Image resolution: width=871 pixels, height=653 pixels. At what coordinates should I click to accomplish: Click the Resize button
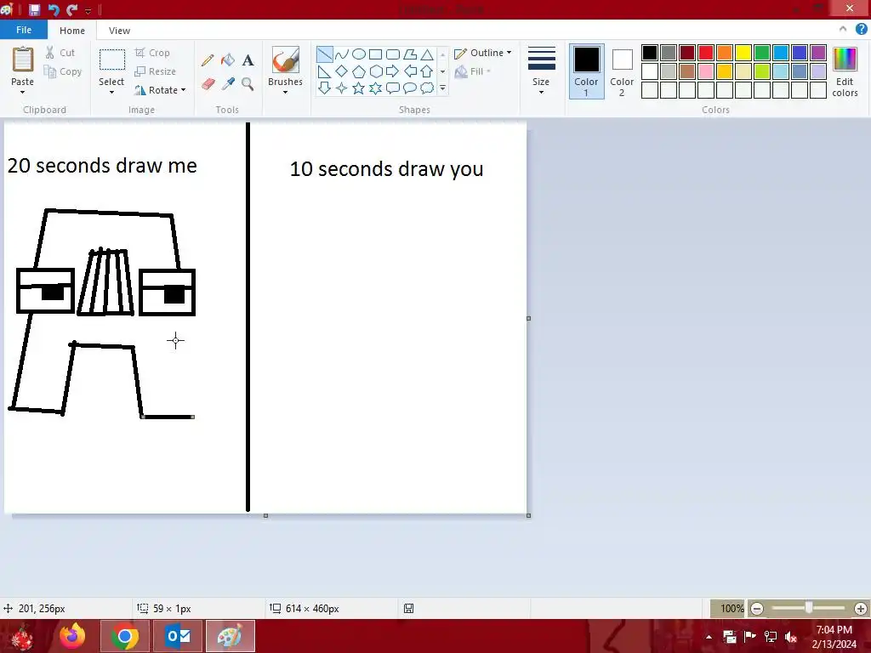pos(155,71)
